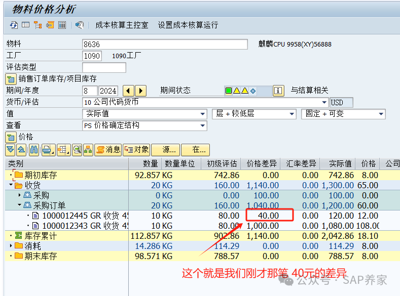Click the 消息 button

108,149
